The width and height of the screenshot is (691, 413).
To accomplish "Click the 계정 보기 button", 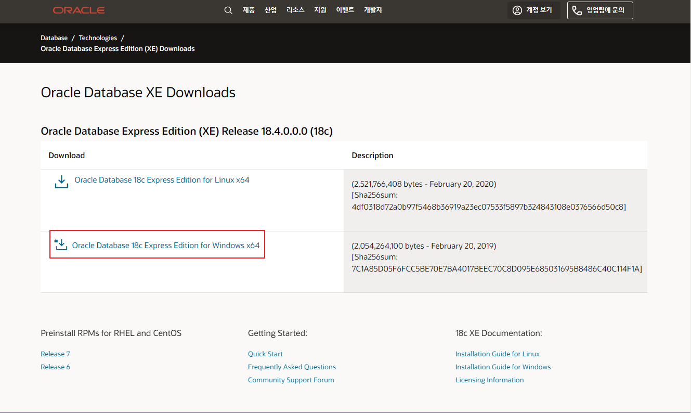I will click(x=534, y=10).
